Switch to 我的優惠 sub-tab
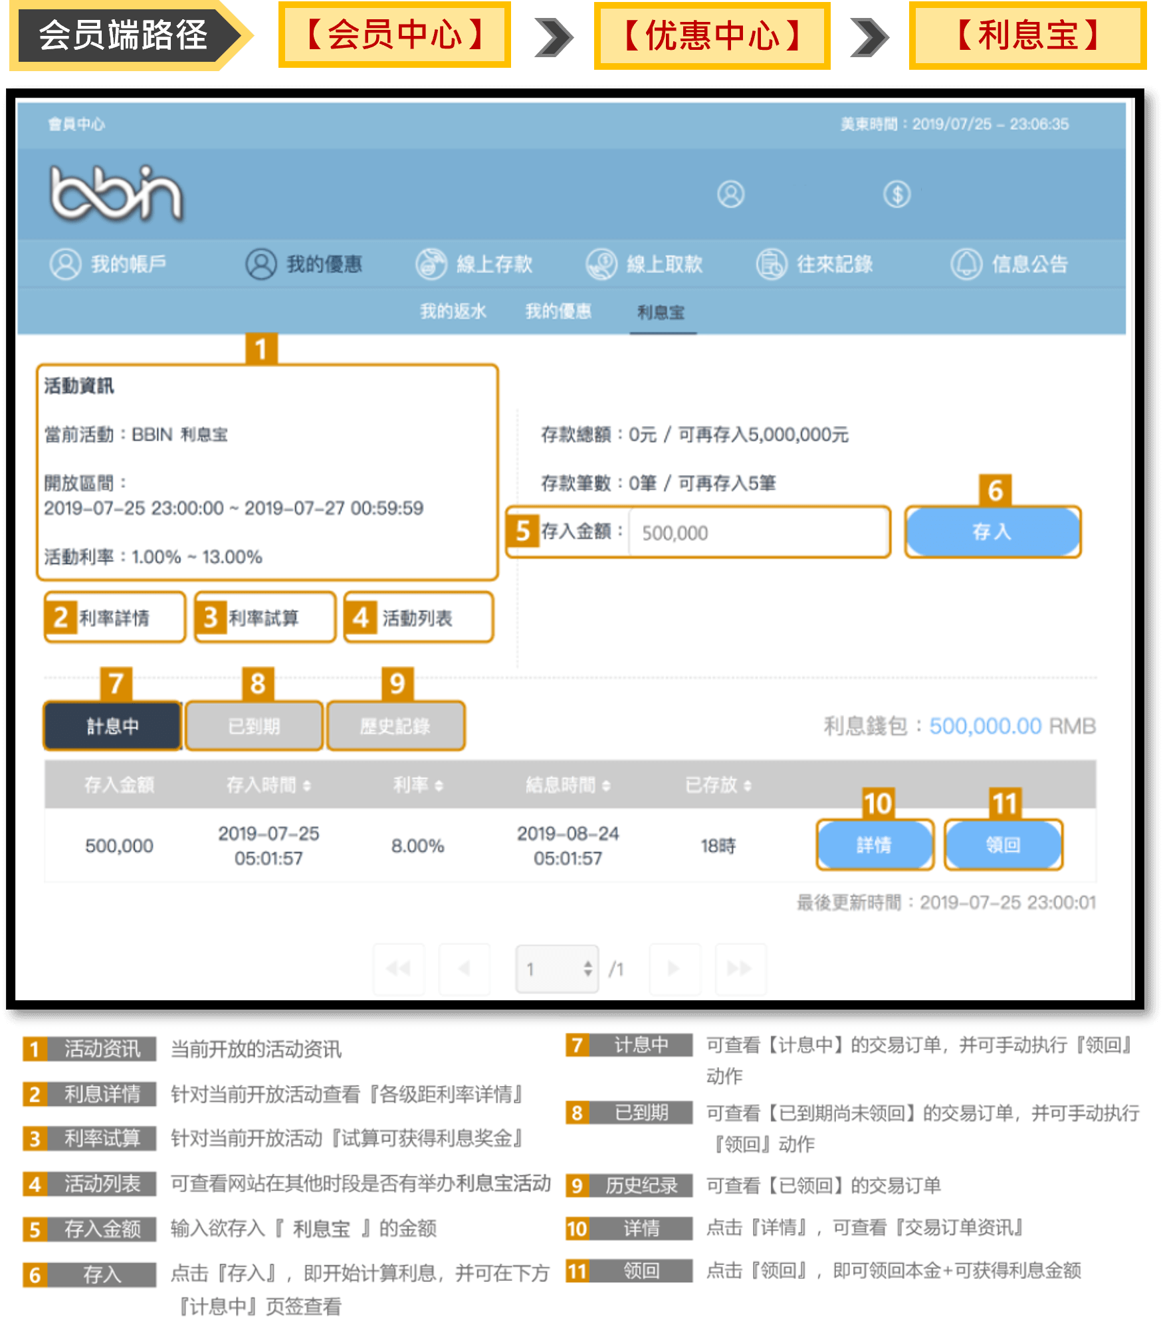 pos(558,311)
